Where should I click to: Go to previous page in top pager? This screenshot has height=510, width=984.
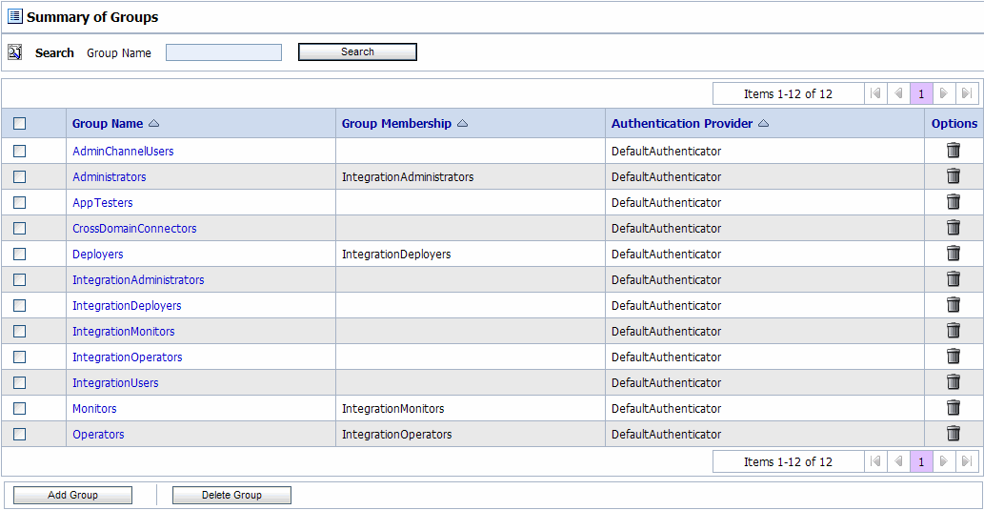point(898,93)
